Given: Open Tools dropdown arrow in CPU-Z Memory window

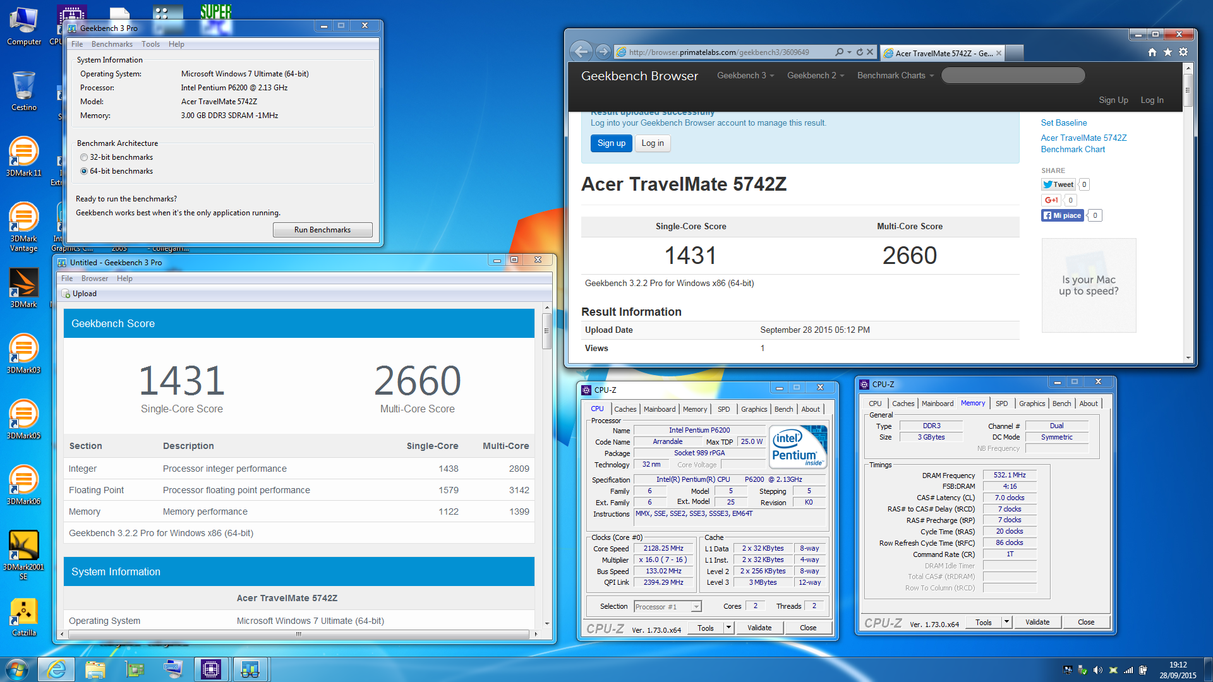Looking at the screenshot, I should tap(1006, 622).
